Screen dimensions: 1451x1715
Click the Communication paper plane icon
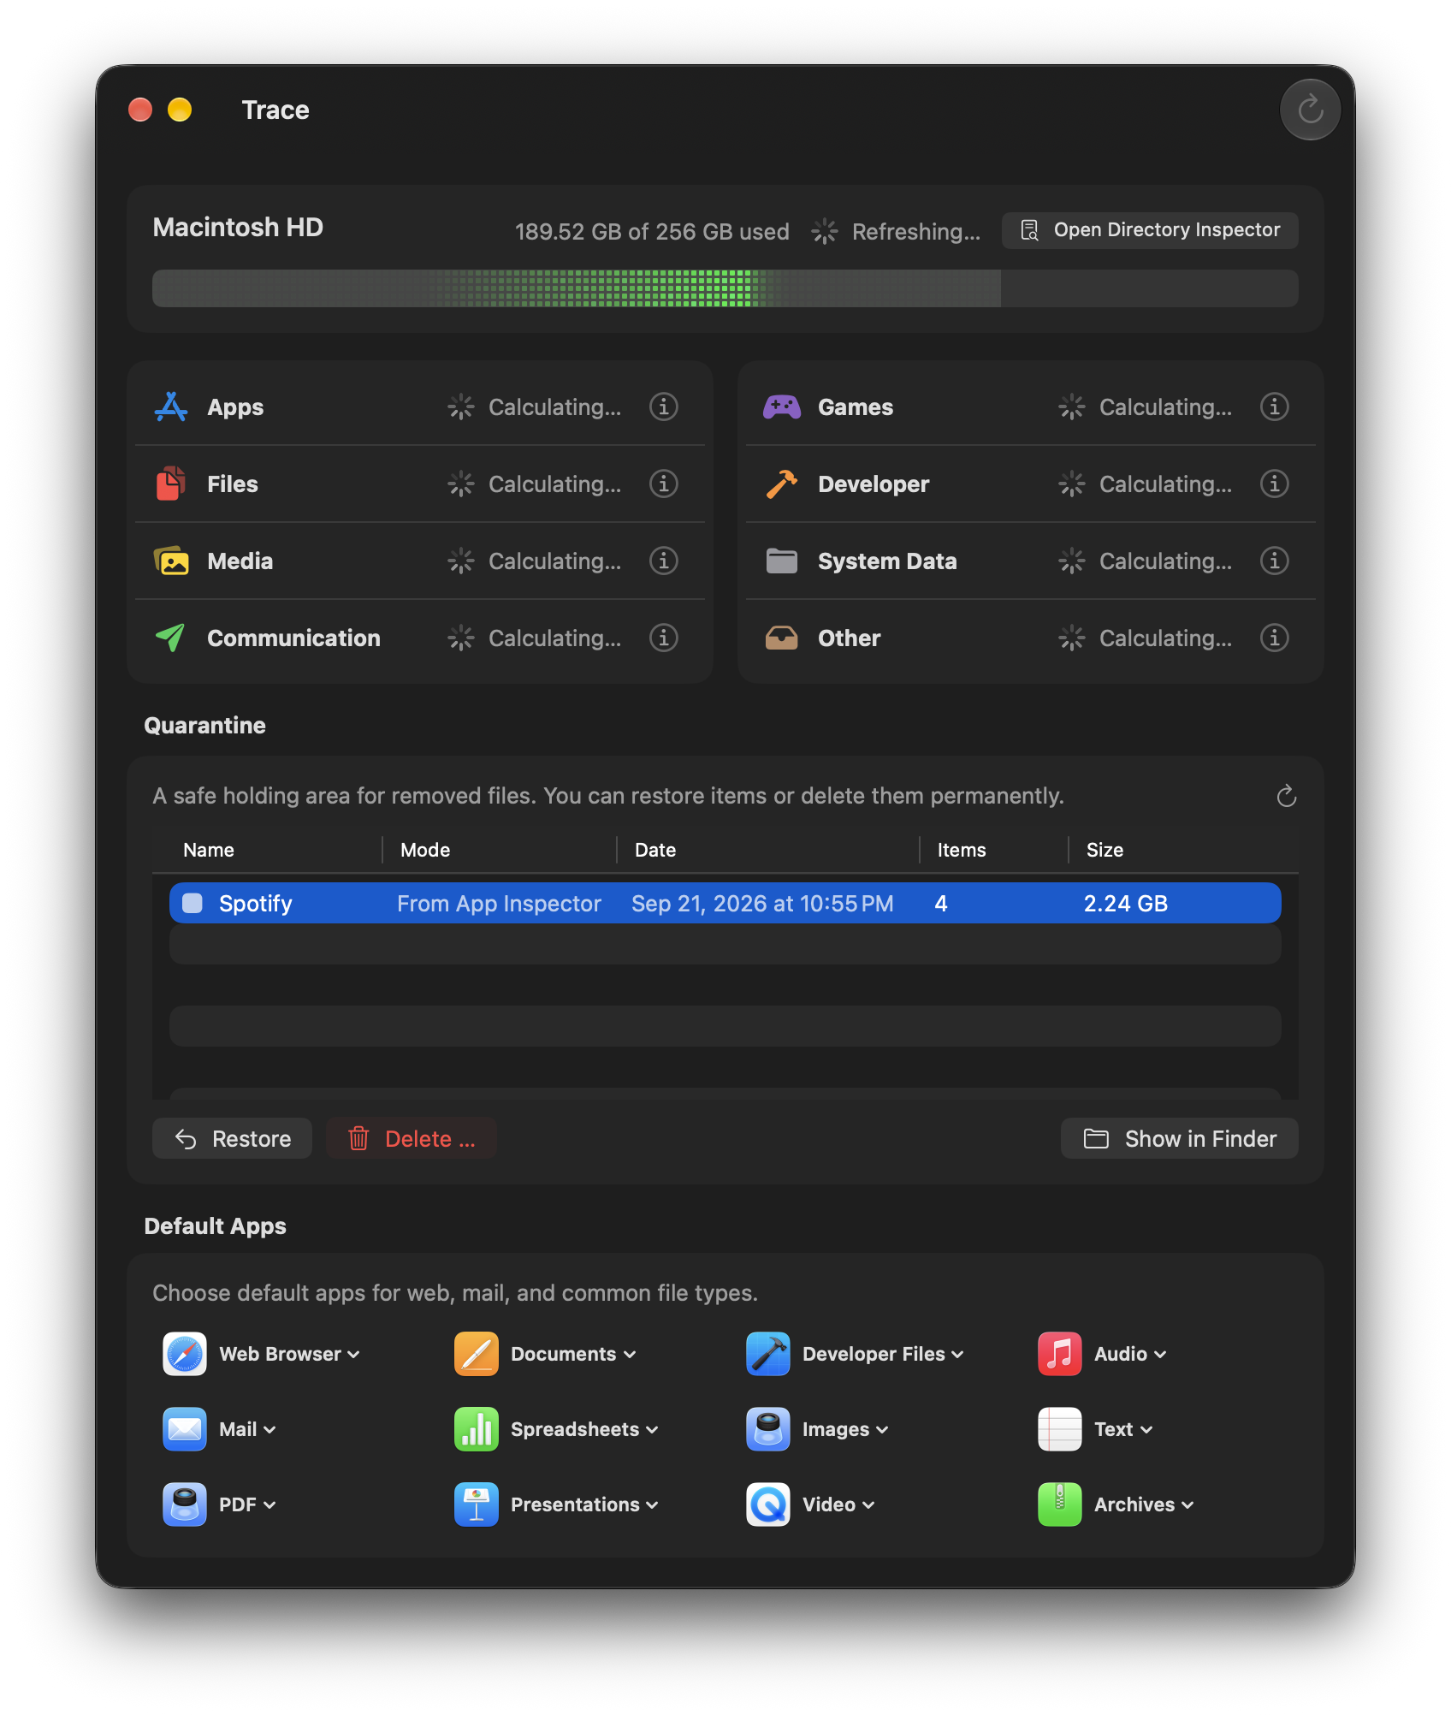point(170,638)
